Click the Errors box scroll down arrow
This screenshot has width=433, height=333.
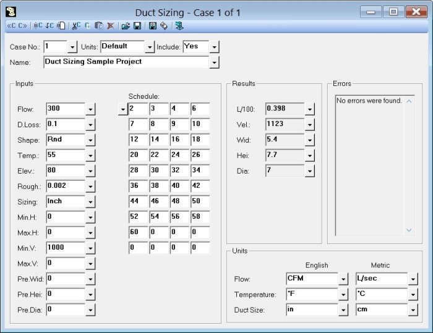coord(409,230)
